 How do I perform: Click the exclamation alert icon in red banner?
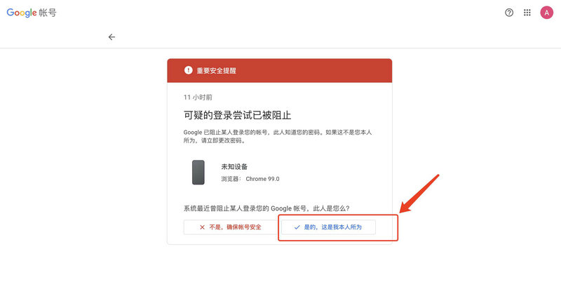coord(188,70)
